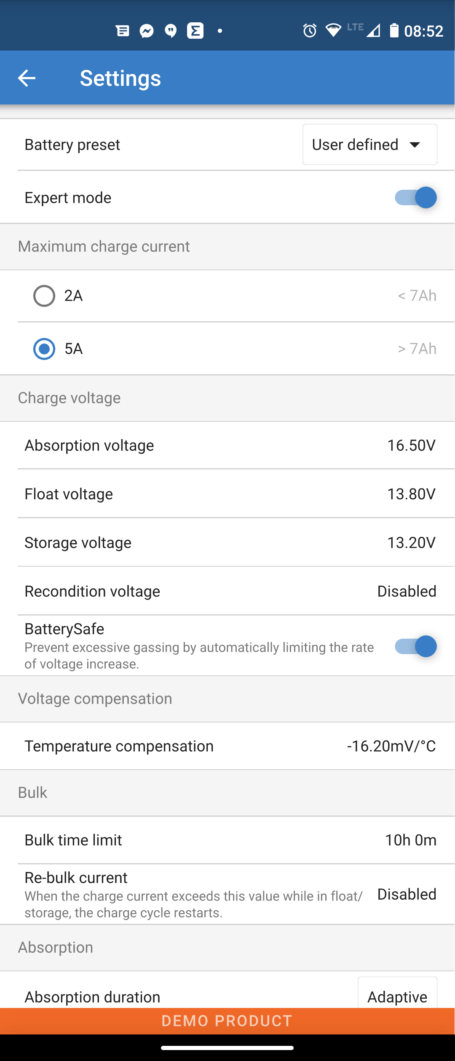Adjust Temperature compensation value
Viewport: 455px width, 1061px height.
click(x=391, y=746)
